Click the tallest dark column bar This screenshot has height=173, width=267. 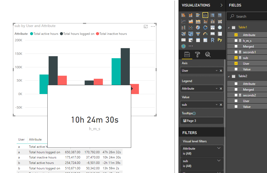pos(125,66)
